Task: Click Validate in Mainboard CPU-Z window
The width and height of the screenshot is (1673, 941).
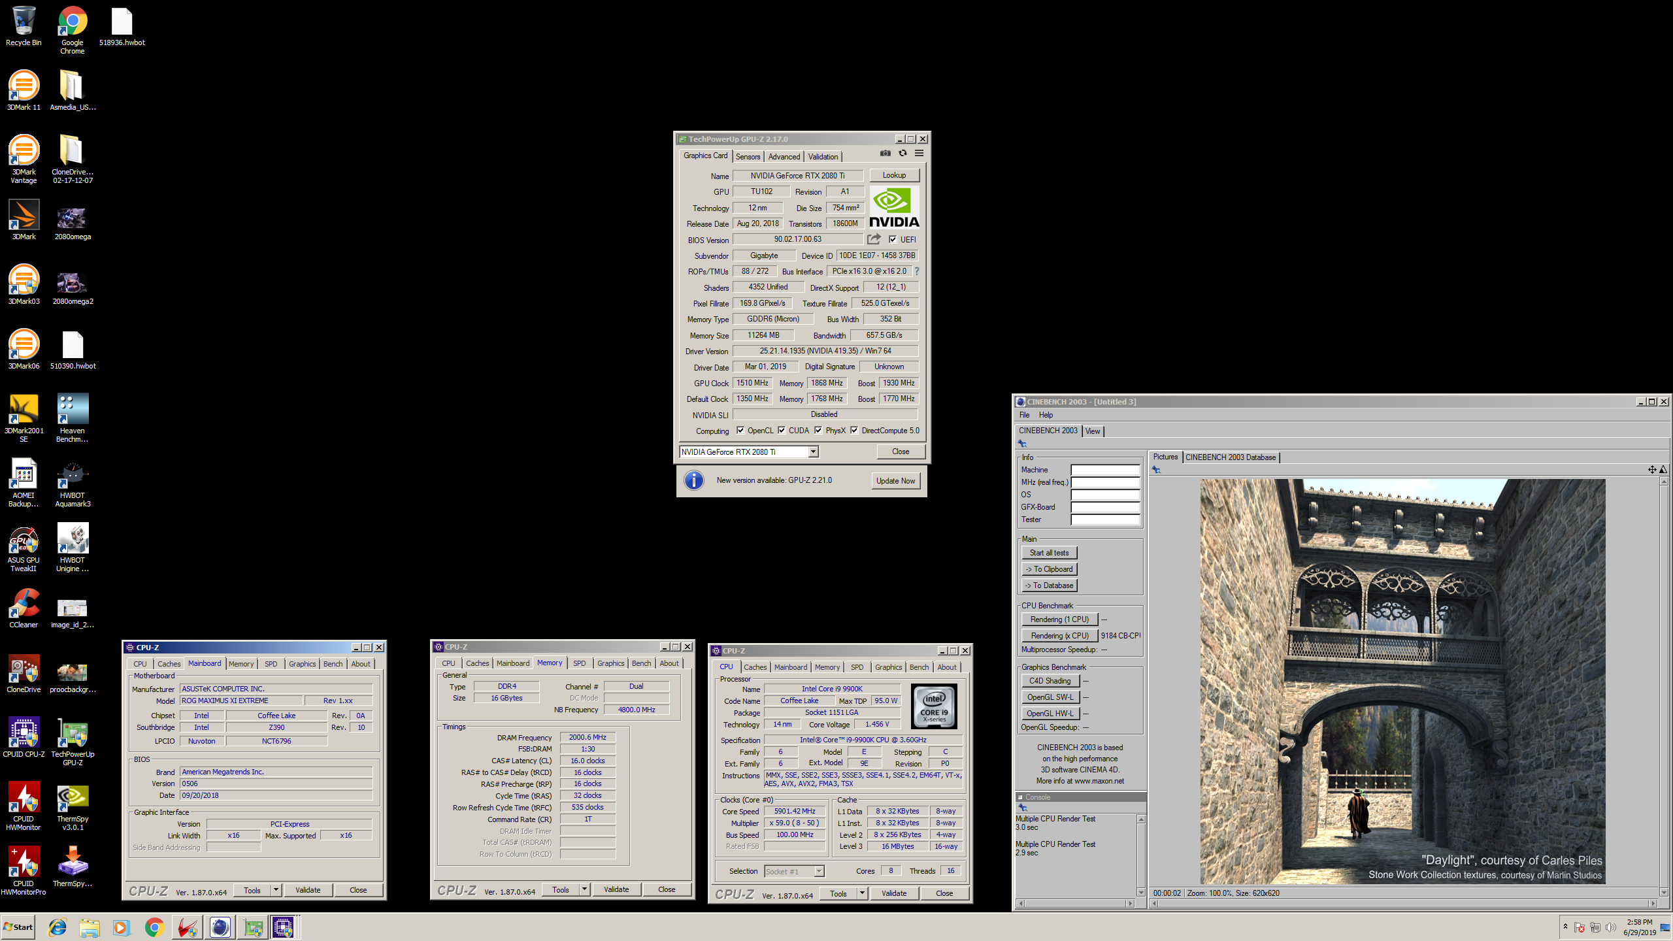Action: (308, 890)
